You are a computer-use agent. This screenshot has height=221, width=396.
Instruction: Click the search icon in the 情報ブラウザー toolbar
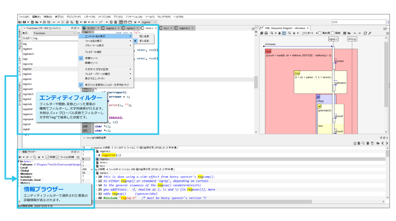click(x=35, y=157)
